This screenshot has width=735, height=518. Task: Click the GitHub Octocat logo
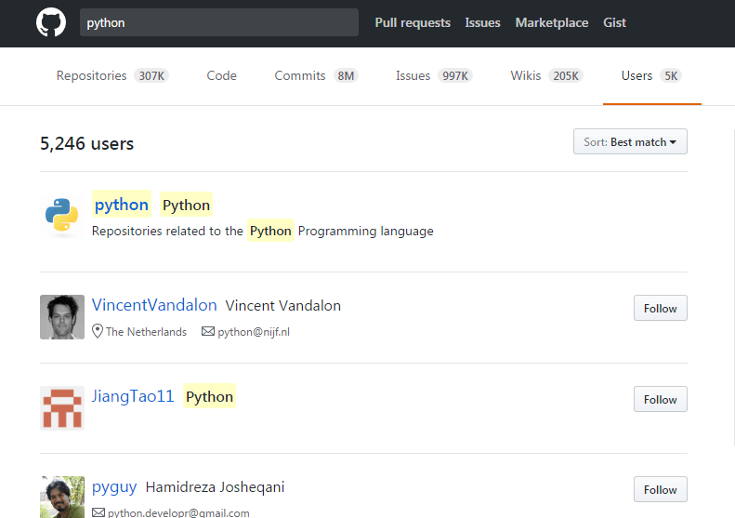click(x=51, y=22)
